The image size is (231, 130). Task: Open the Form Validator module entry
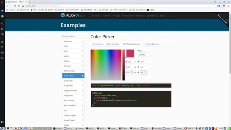(73, 105)
